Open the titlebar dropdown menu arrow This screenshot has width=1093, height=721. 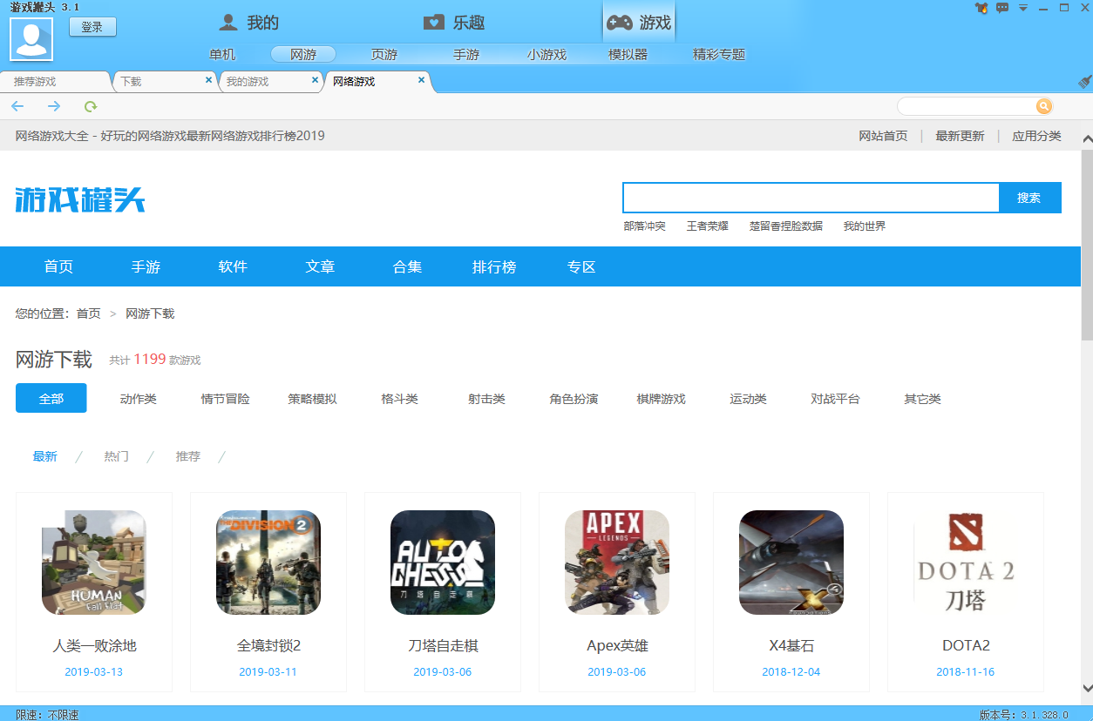point(1023,8)
